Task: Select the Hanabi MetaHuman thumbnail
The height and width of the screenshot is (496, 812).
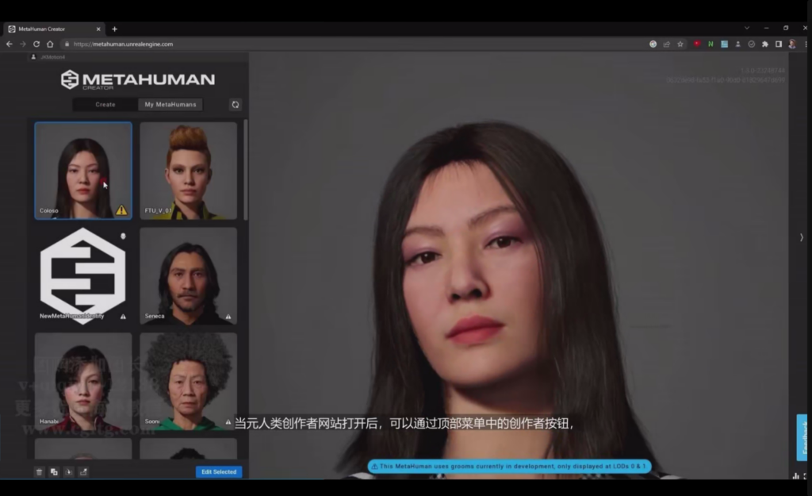Action: pyautogui.click(x=83, y=382)
